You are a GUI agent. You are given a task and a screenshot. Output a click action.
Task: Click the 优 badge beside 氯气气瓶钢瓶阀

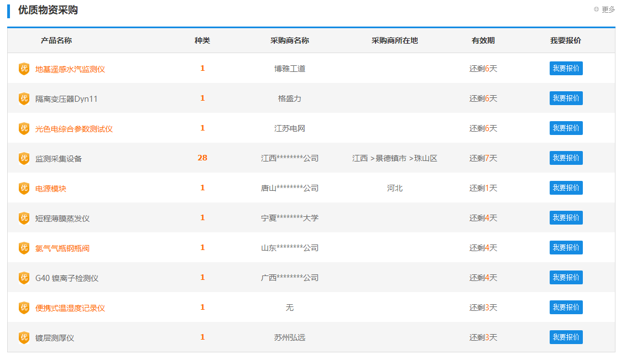[24, 248]
